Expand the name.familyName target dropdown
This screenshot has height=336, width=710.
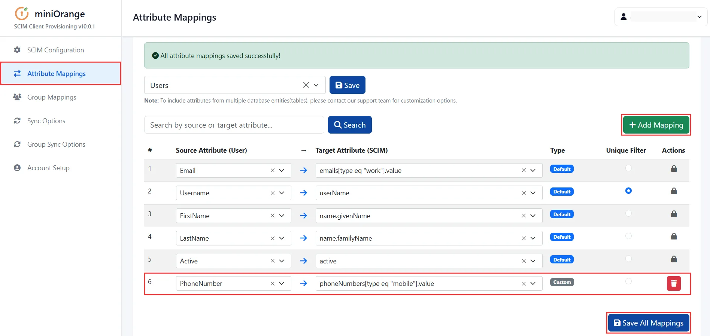(x=533, y=238)
